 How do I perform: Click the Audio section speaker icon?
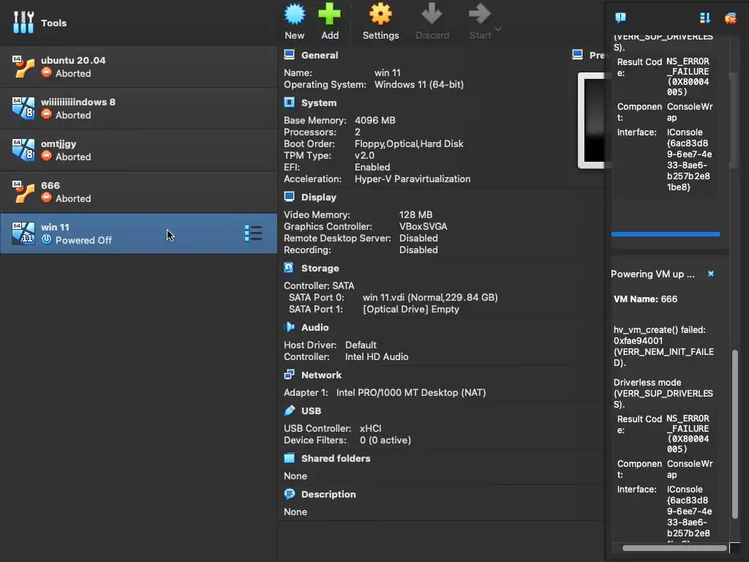tap(289, 327)
